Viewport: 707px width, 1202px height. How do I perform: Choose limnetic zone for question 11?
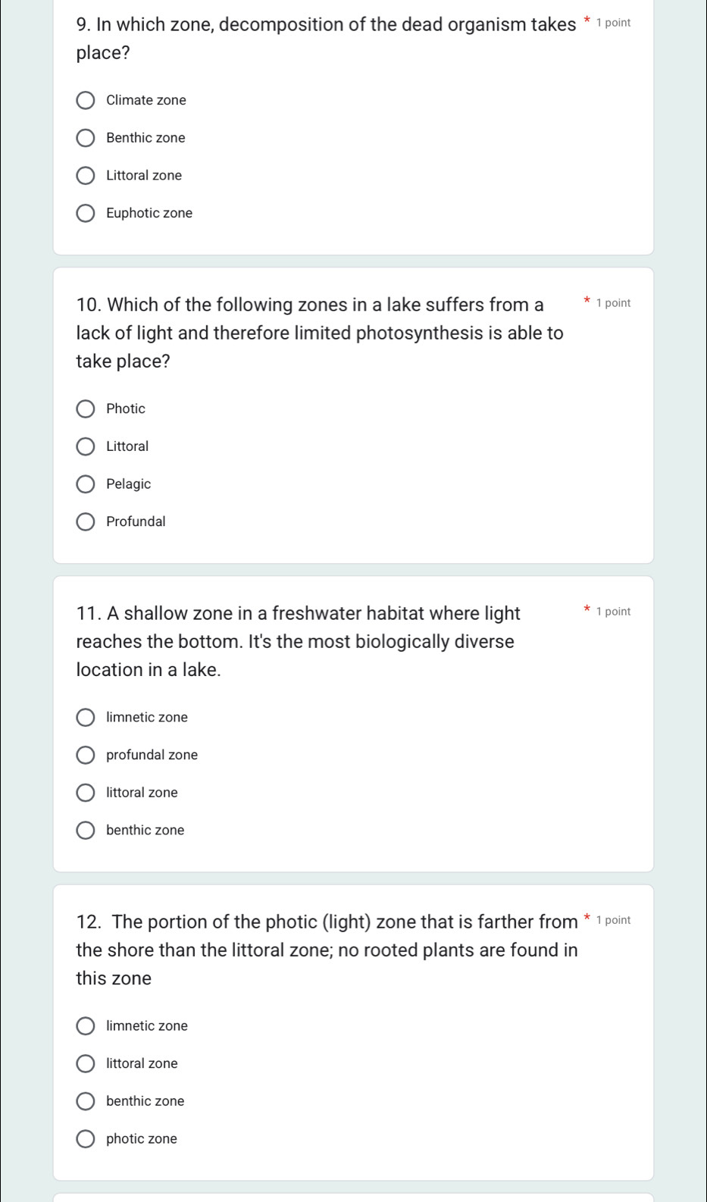(86, 718)
